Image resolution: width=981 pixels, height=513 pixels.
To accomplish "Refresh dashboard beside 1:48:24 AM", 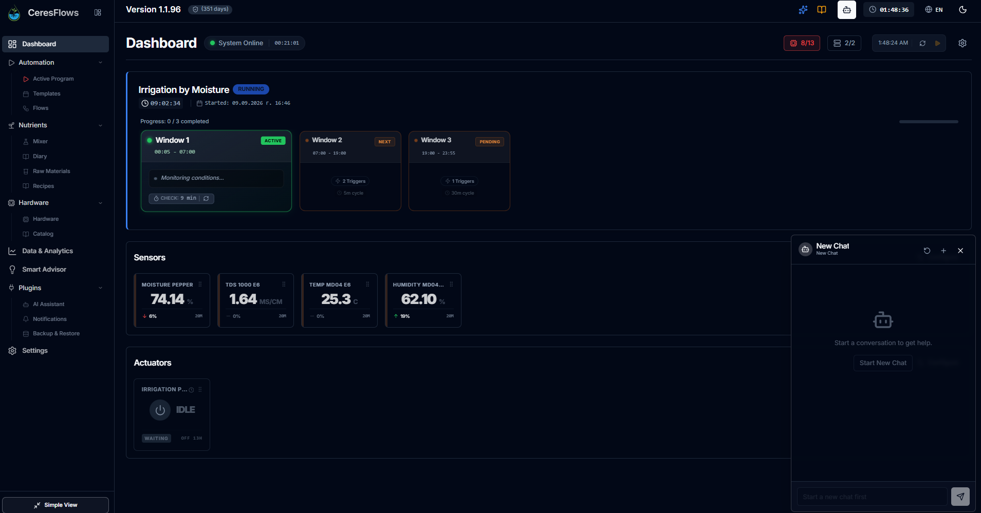I will point(922,43).
